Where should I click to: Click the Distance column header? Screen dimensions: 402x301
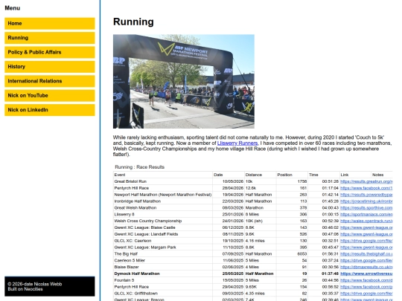(x=261, y=175)
